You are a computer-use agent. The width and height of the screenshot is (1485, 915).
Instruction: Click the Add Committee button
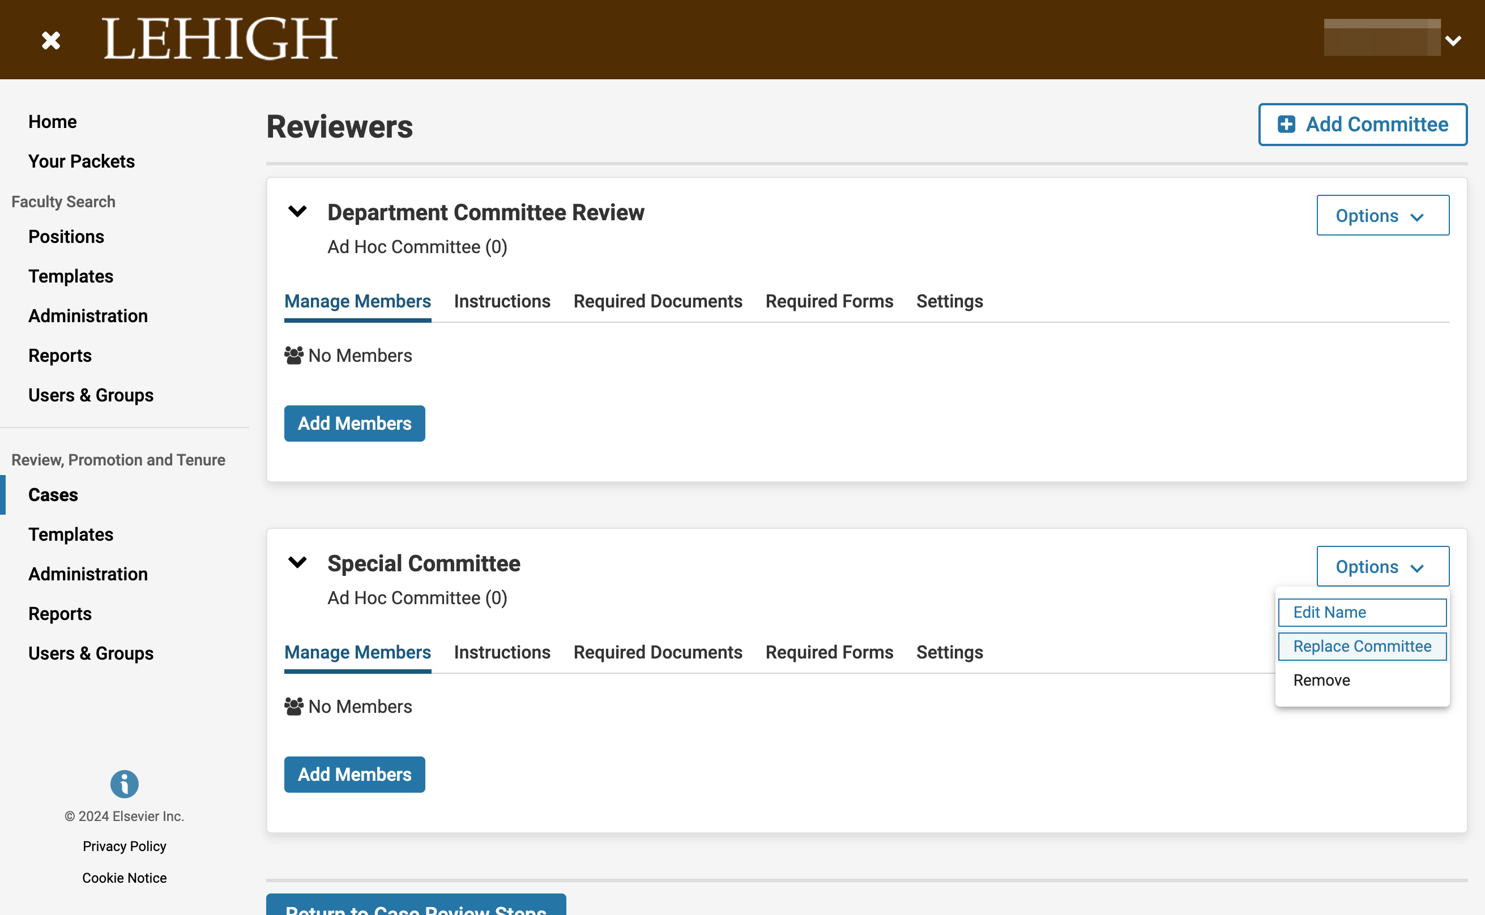click(x=1362, y=125)
